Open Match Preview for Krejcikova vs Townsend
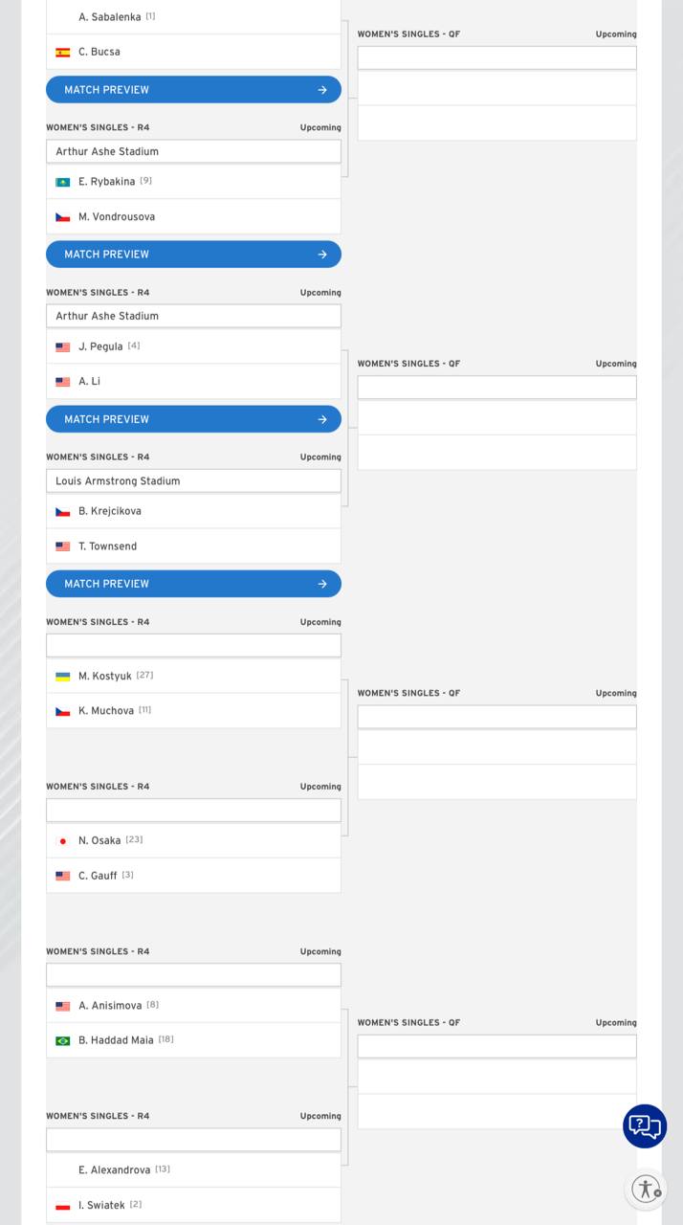Image resolution: width=683 pixels, height=1225 pixels. pos(193,584)
